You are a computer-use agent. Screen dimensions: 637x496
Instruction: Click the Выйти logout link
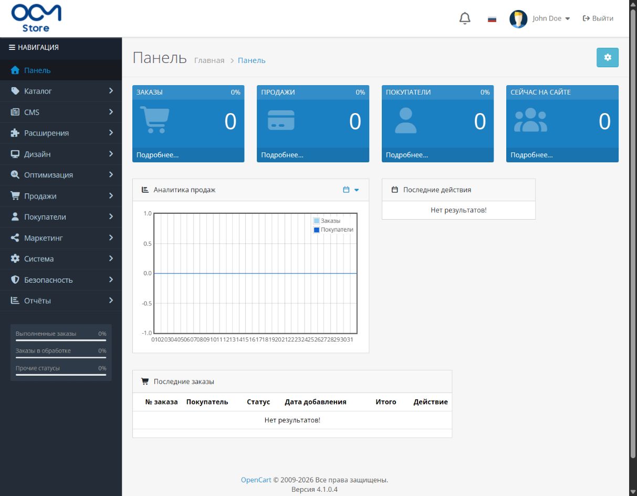[598, 18]
